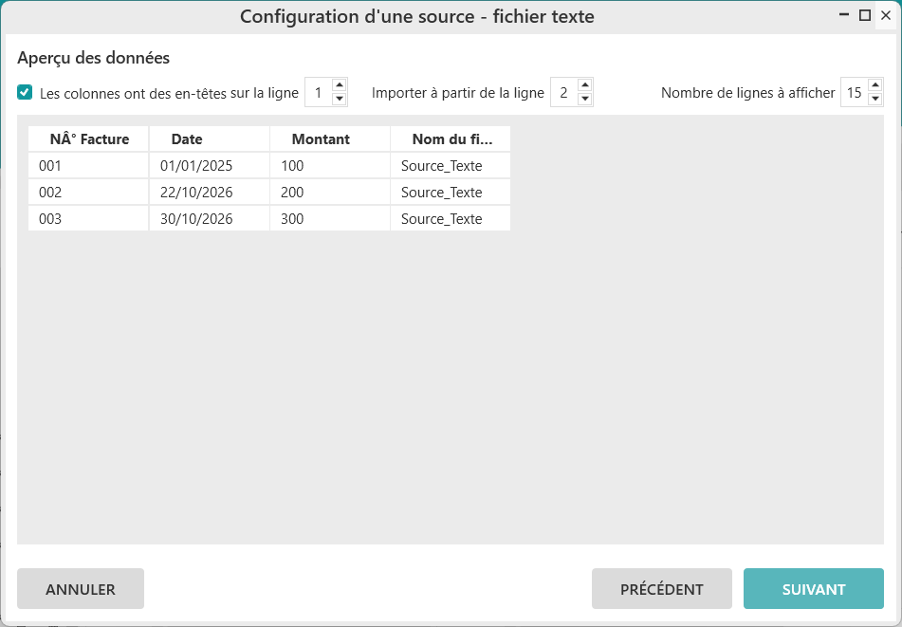Image resolution: width=902 pixels, height=627 pixels.
Task: Decrease the import start line value
Action: [x=585, y=100]
